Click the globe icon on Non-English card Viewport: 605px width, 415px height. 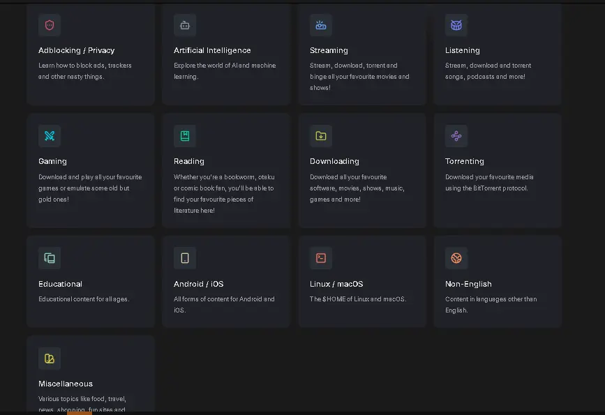coord(456,258)
